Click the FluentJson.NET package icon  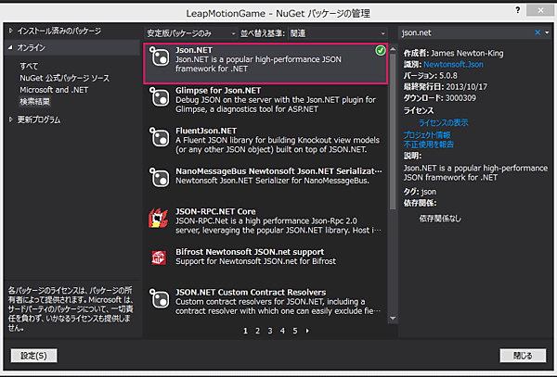[x=158, y=135]
